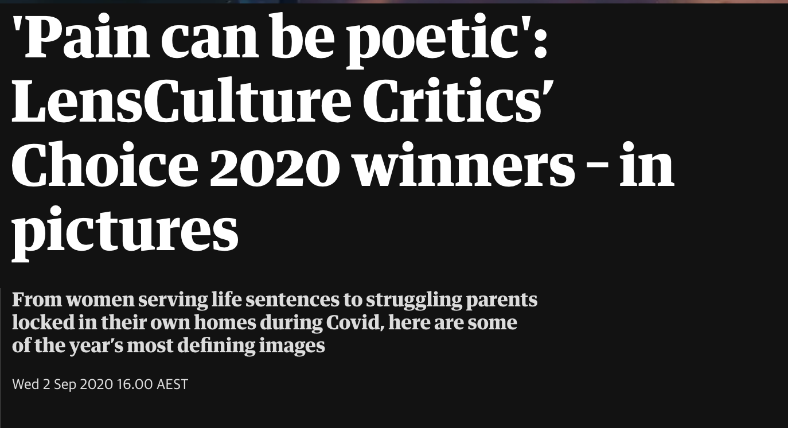The image size is (788, 428).
Task: Click the "16.00 AEST" publication time
Action: click(153, 384)
